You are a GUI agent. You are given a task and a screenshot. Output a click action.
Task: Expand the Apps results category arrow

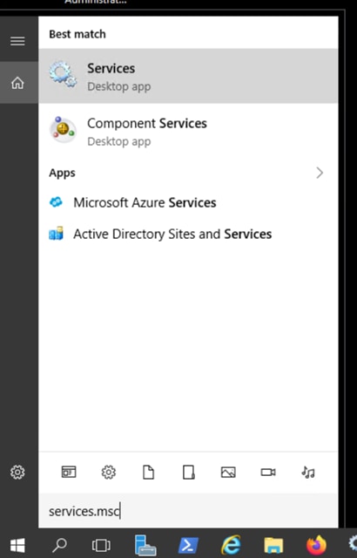(x=320, y=173)
